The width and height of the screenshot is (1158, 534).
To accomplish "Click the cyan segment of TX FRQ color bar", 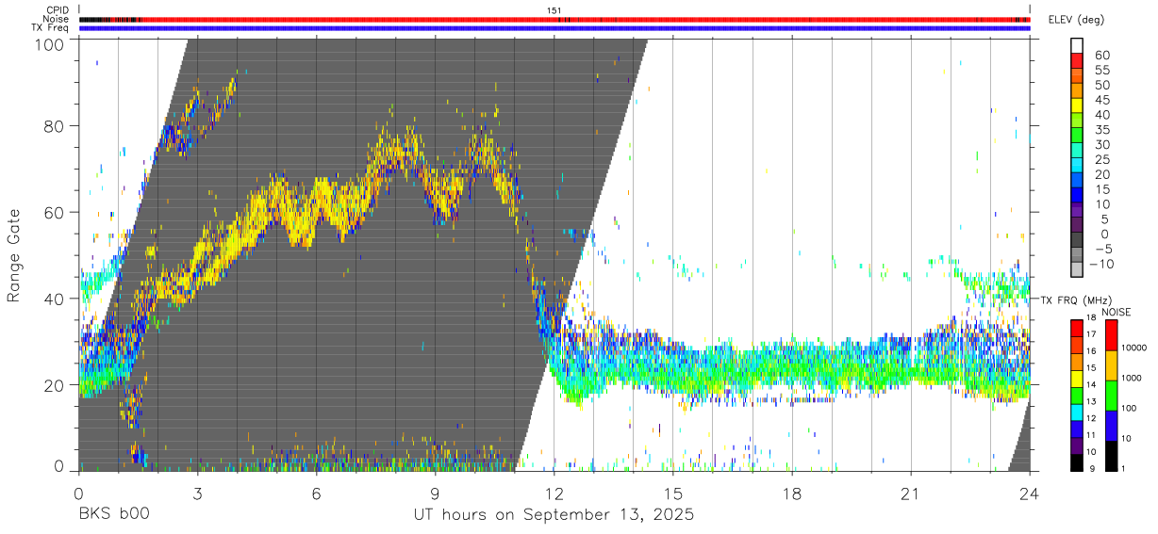I will (1076, 412).
